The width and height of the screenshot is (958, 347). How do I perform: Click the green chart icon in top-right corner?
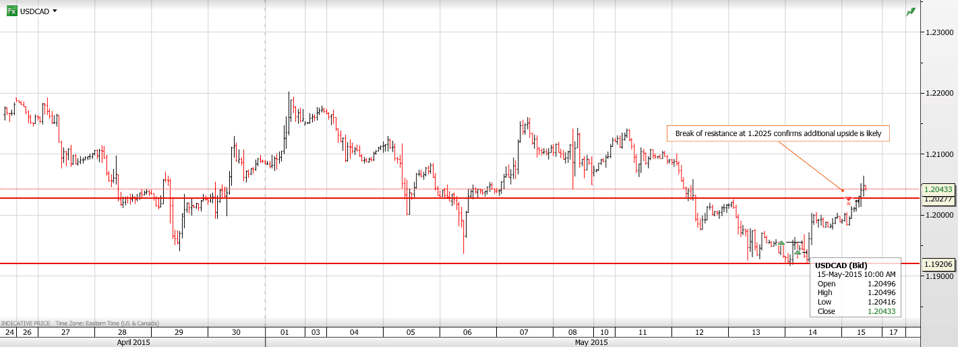(x=911, y=11)
